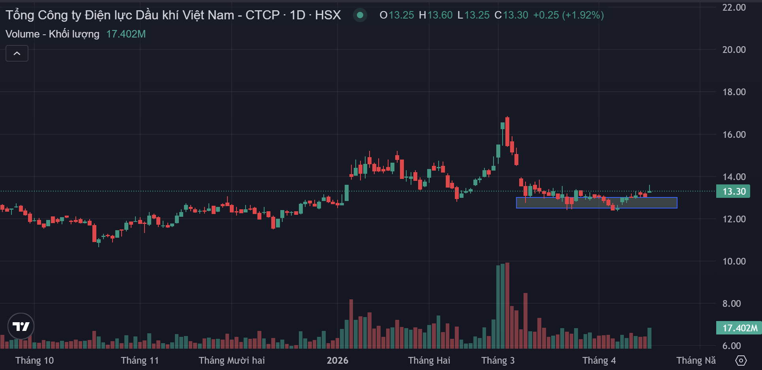The height and width of the screenshot is (370, 762).
Task: Click the 1D interval in title
Action: [x=297, y=15]
